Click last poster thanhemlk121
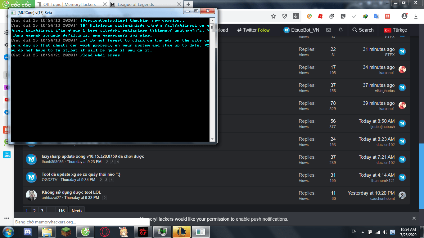Image resolution: width=424 pixels, height=238 pixels. pos(383,181)
